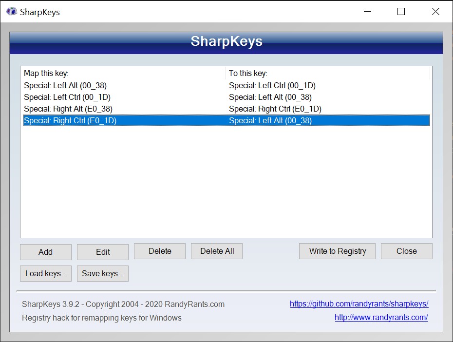Click the Close button to exit SharpKeys
Viewport: 453px width, 342px height.
click(x=406, y=251)
